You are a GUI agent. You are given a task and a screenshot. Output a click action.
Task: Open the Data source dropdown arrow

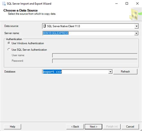(136, 26)
